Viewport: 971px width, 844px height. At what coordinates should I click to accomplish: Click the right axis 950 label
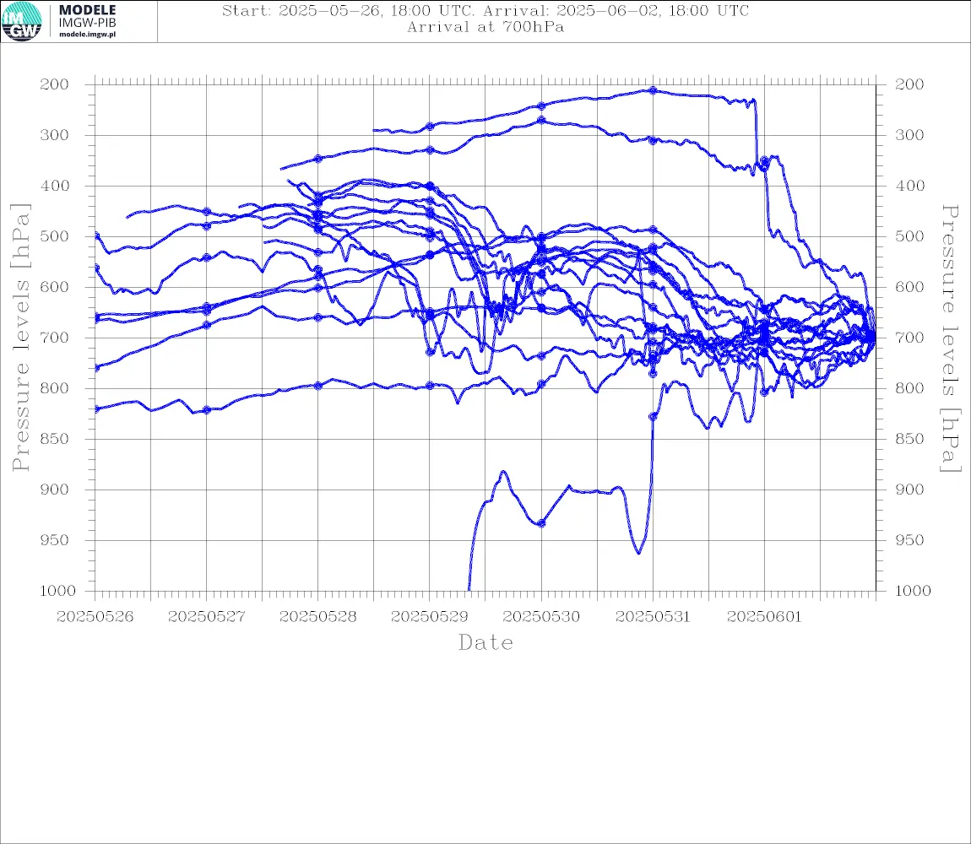pos(909,540)
